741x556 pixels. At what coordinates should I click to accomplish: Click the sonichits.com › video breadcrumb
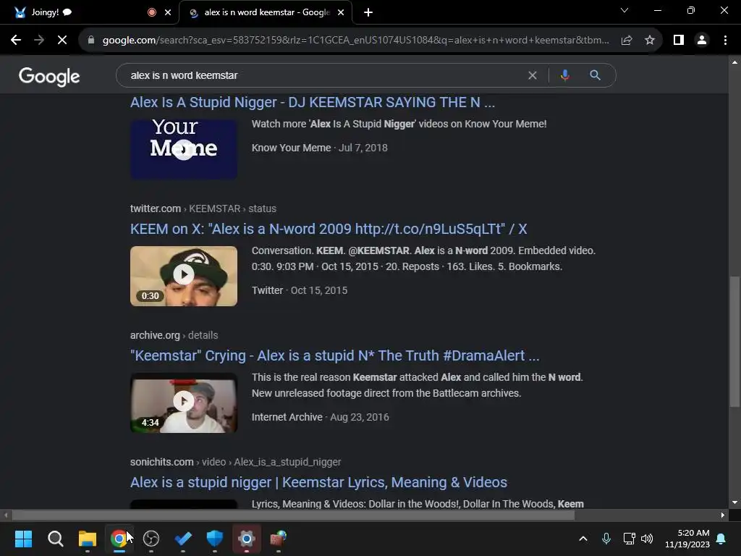click(235, 462)
